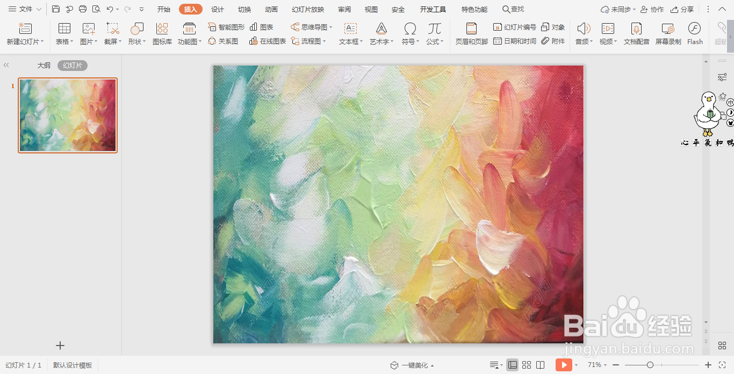
Task: Insert a 文本框 text box
Action: [350, 34]
